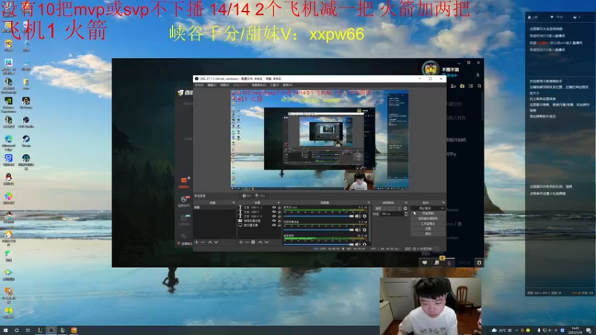Remove selected source with minus in sources panel
The height and width of the screenshot is (335, 596).
247,243
